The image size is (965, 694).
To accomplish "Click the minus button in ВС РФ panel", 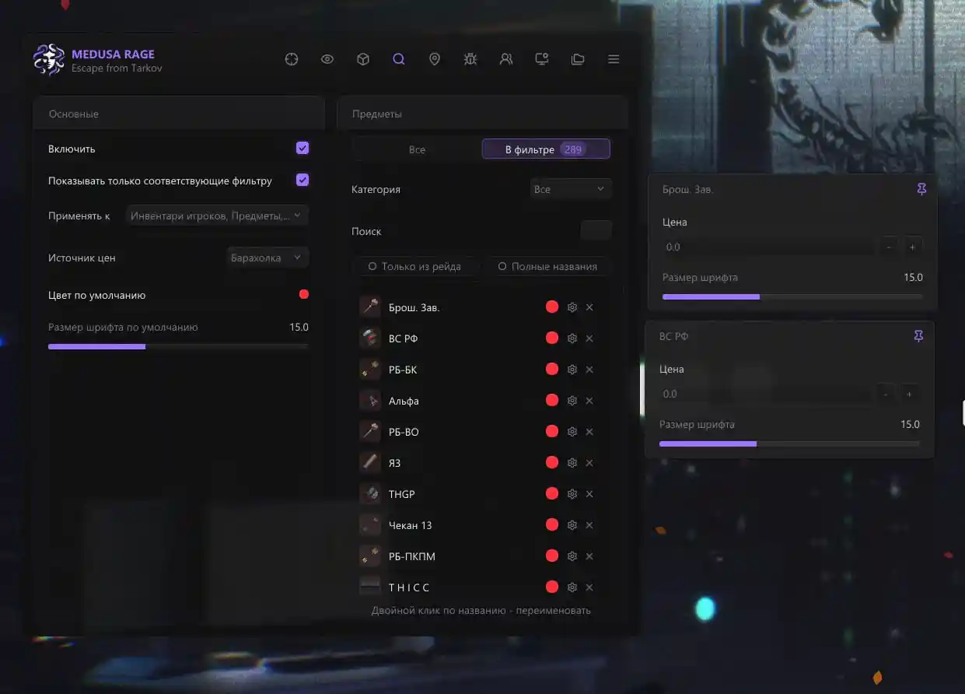I will pos(886,394).
